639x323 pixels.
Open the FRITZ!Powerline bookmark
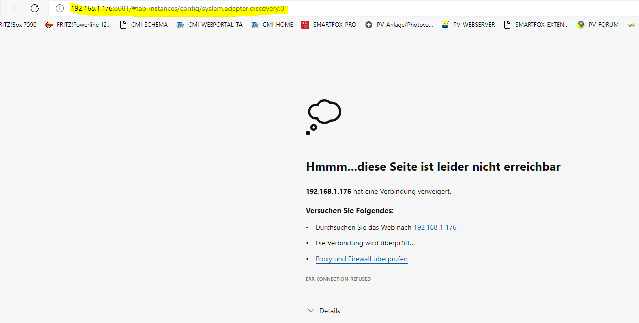tap(78, 25)
